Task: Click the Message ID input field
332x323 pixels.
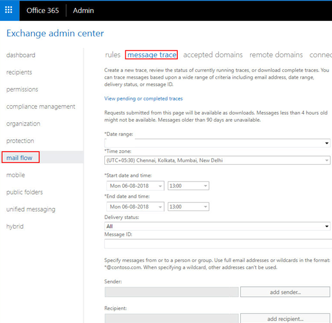Action: pyautogui.click(x=218, y=244)
